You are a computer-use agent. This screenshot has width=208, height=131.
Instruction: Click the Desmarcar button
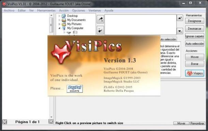(195, 29)
